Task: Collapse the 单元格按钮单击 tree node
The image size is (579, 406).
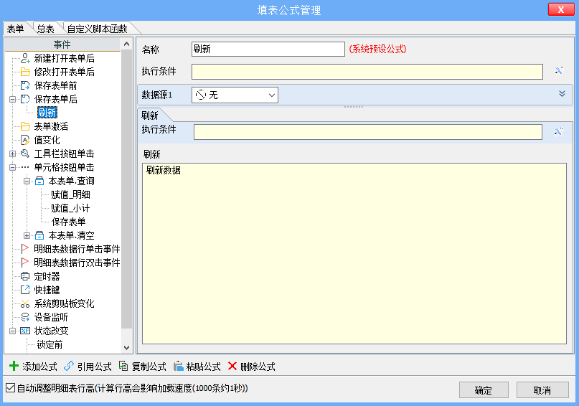Action: (12, 168)
